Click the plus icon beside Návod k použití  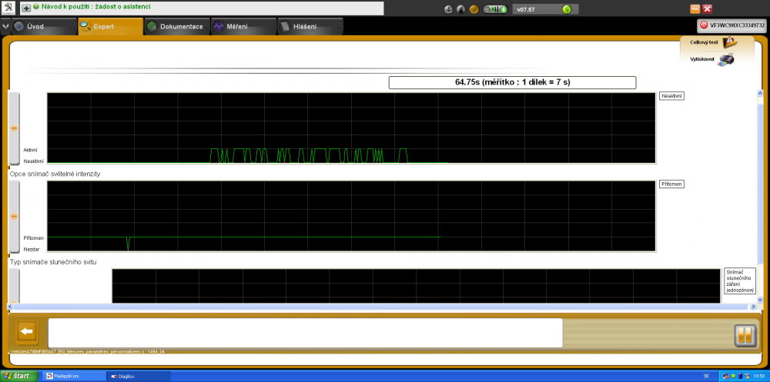[26, 8]
